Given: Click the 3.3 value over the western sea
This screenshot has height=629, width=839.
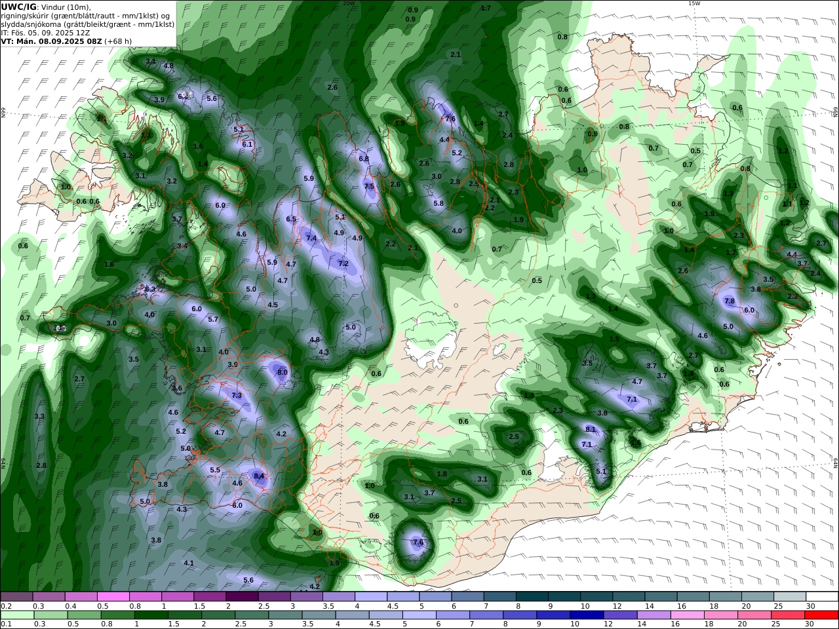Looking at the screenshot, I should [x=39, y=417].
